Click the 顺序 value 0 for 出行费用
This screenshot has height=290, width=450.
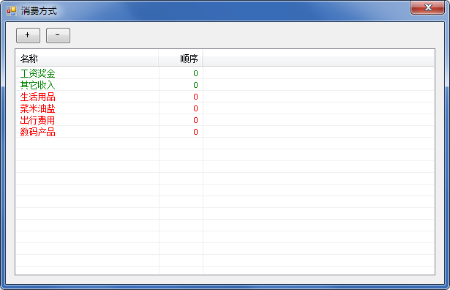[195, 120]
